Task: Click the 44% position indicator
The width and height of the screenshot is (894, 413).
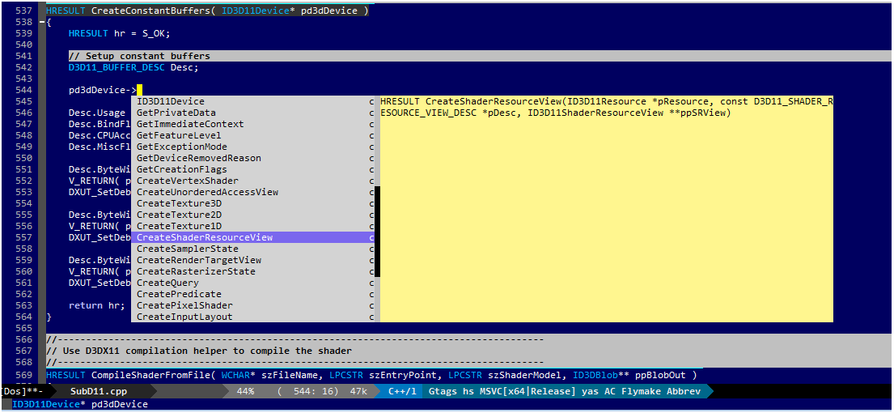Action: tap(245, 391)
